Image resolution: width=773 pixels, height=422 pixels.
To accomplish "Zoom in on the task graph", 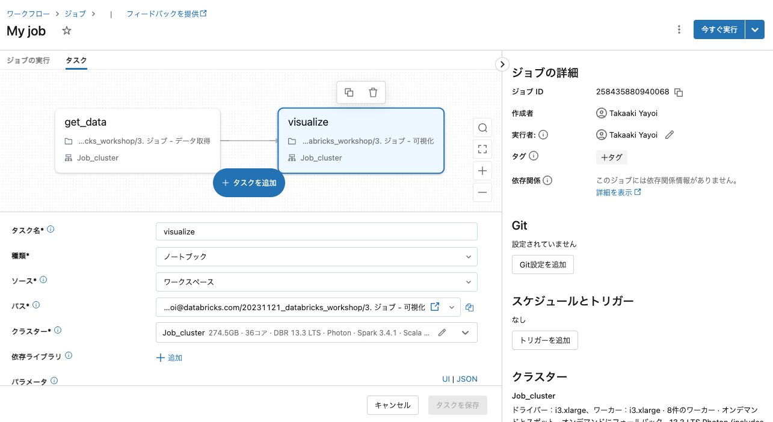I will pos(482,171).
